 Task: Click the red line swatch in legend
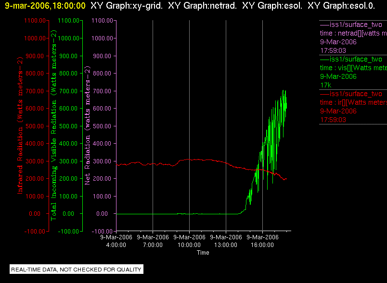(324, 94)
